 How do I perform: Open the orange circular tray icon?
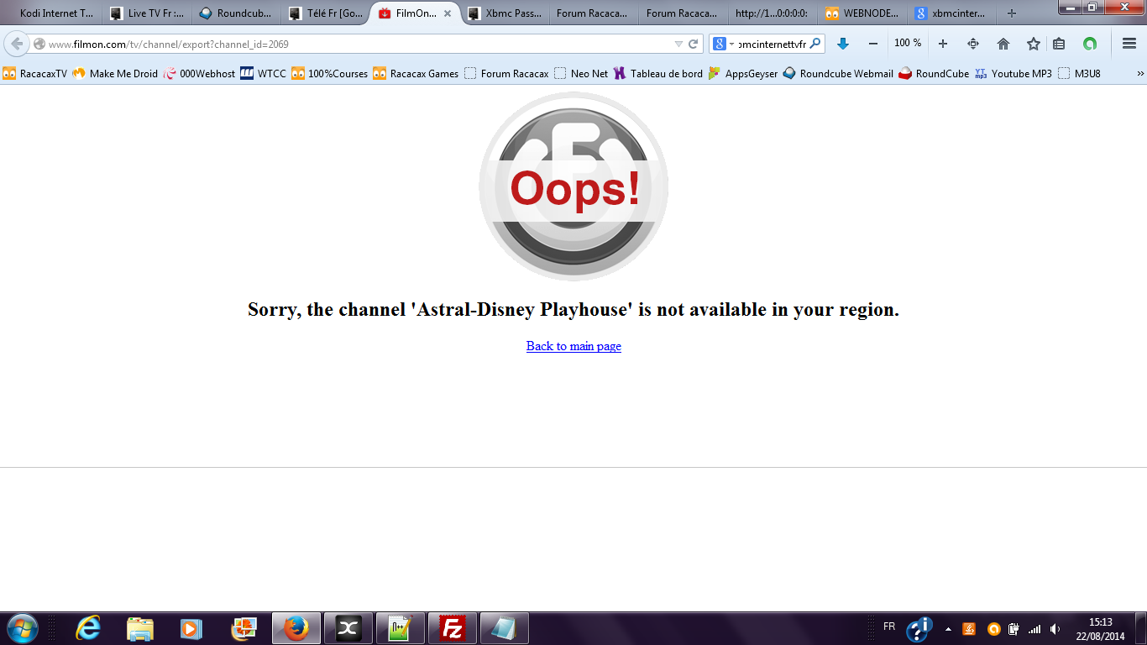coord(994,628)
